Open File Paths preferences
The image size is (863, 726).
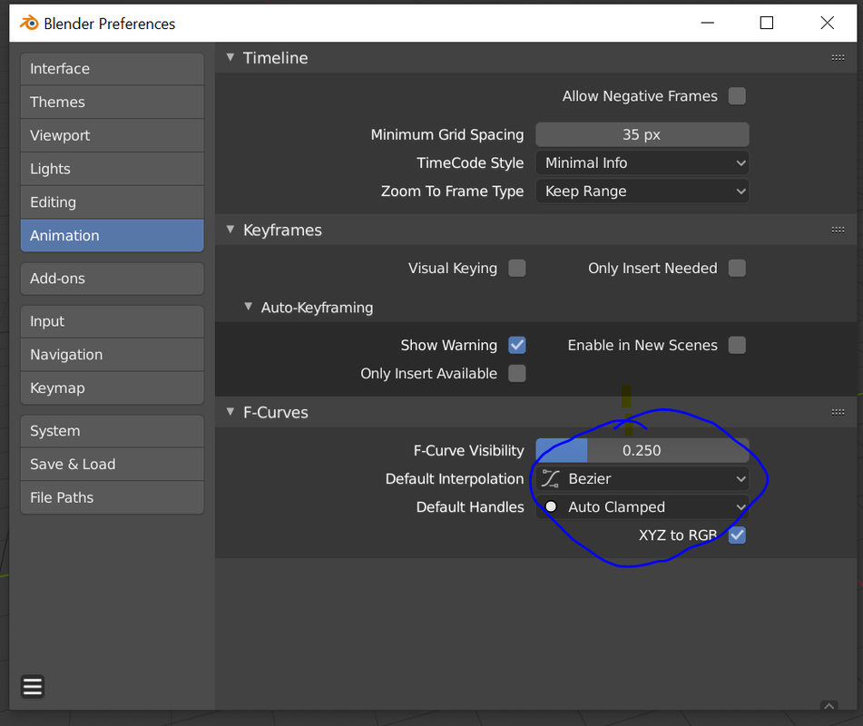(113, 497)
